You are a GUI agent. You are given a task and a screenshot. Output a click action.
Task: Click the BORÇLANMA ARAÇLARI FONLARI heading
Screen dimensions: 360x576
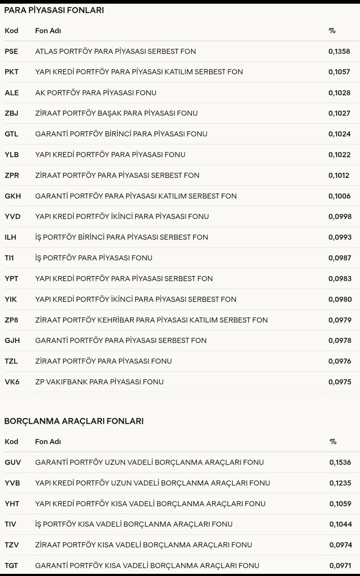click(74, 421)
